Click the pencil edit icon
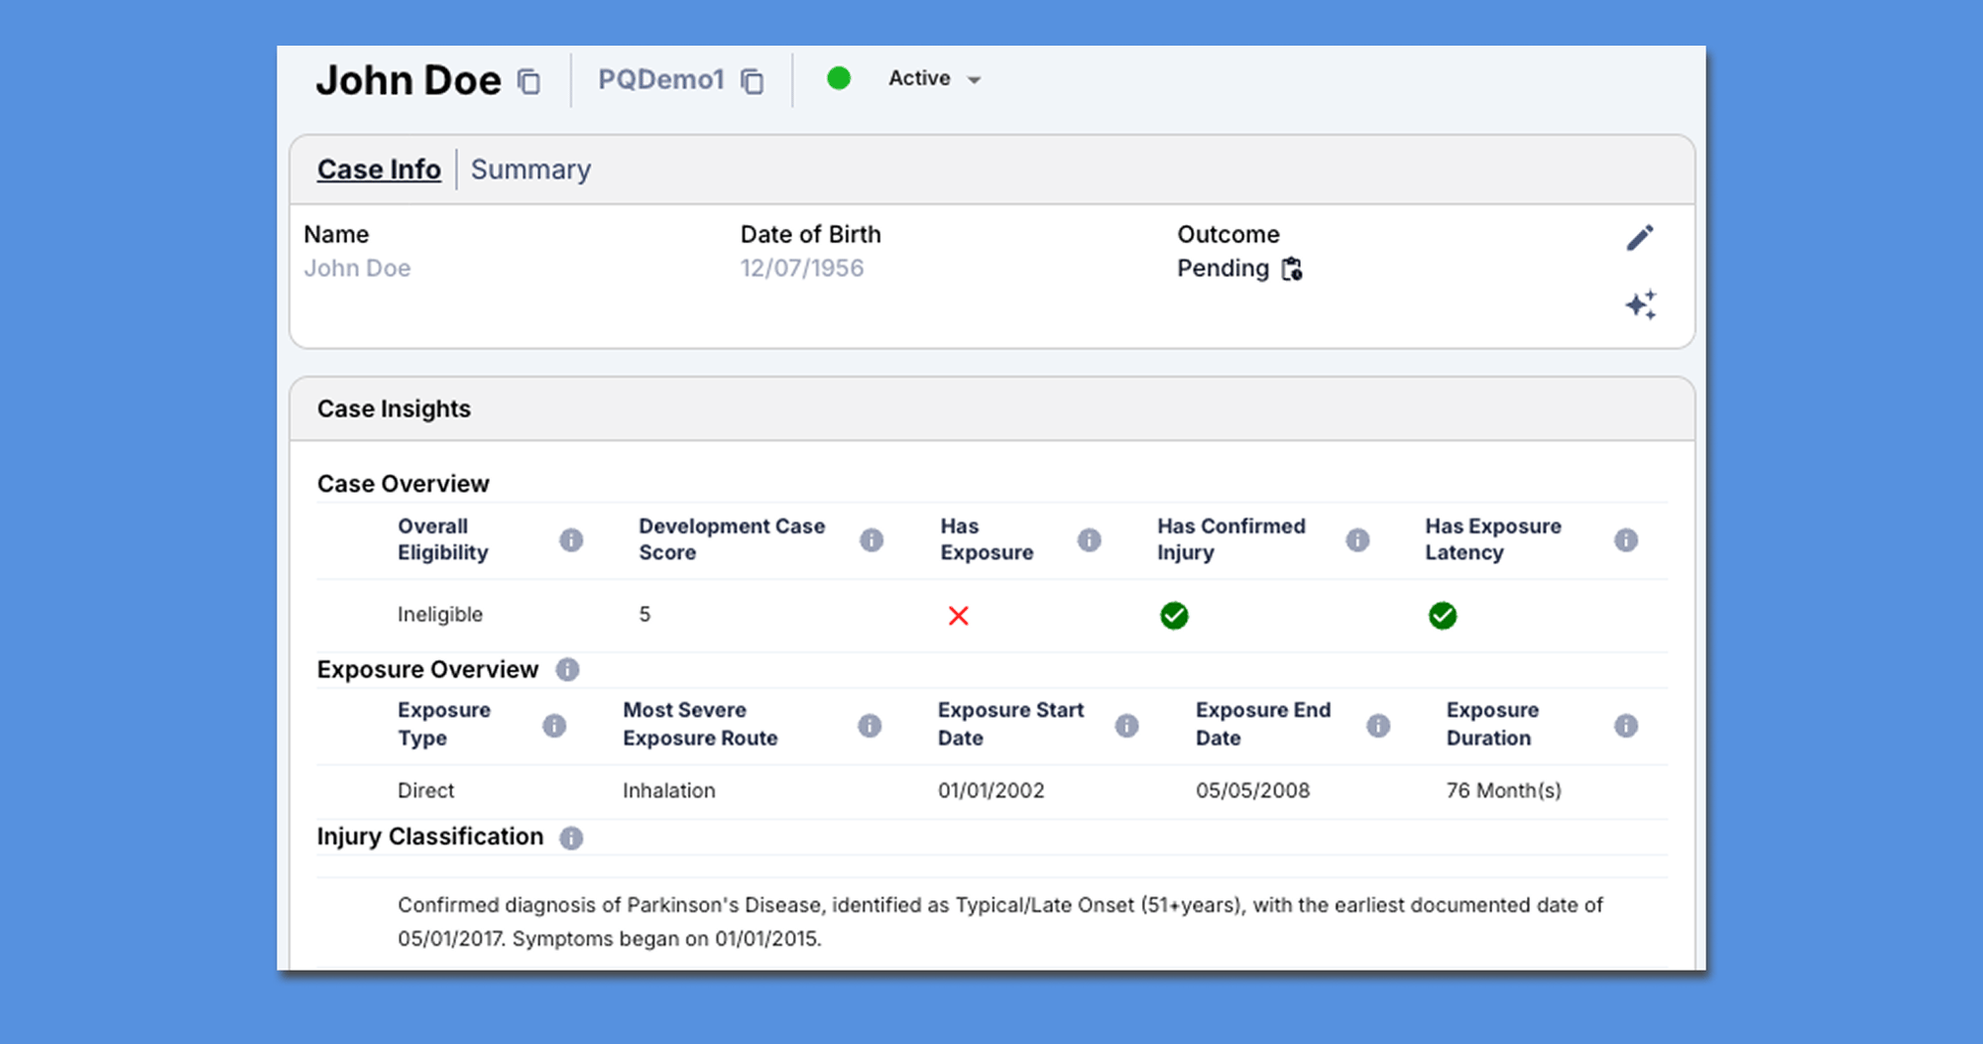The image size is (1983, 1044). click(1640, 238)
